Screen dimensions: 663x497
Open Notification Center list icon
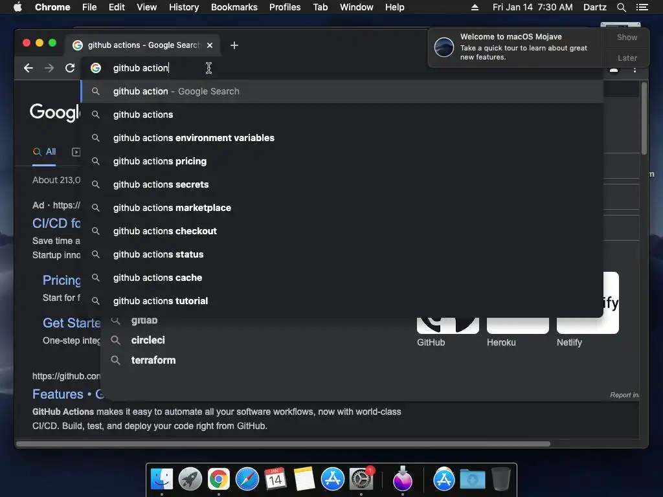(642, 7)
